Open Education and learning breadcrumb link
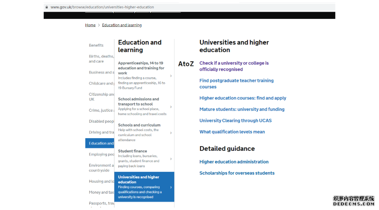The image size is (379, 210). 122,25
